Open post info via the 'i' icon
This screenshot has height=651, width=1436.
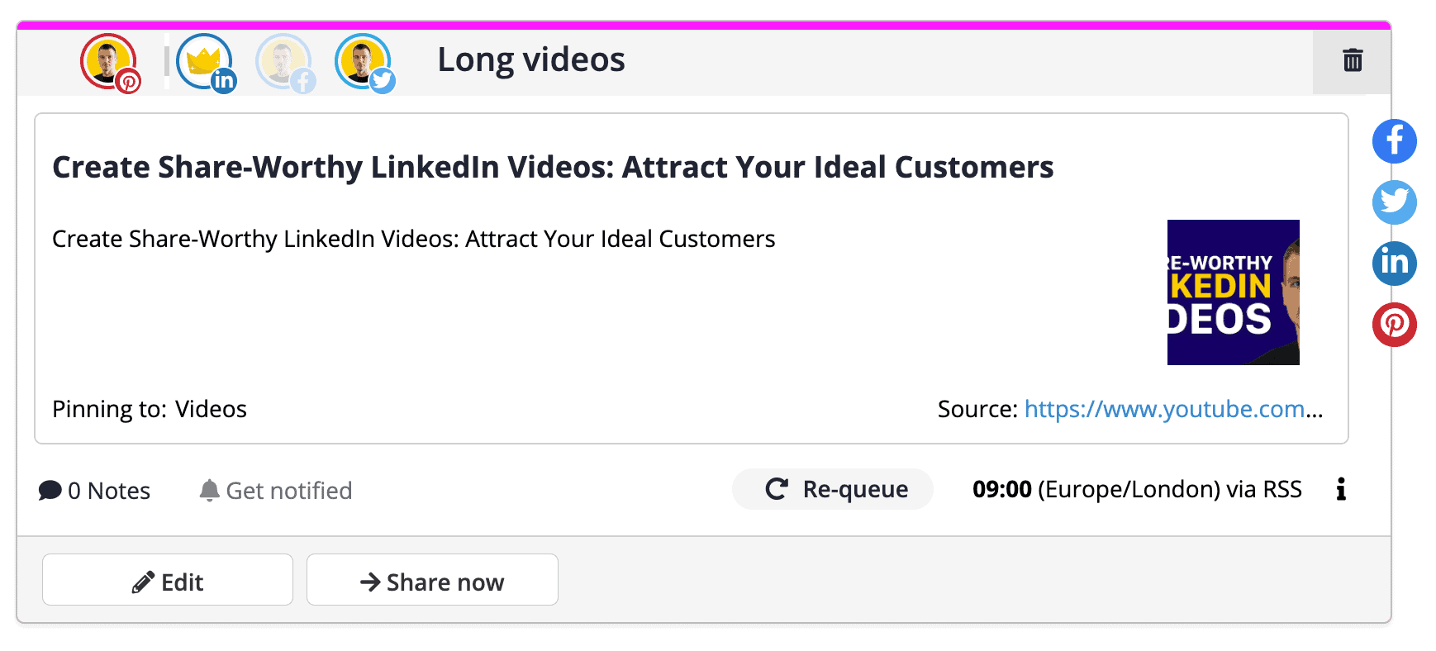(x=1341, y=489)
